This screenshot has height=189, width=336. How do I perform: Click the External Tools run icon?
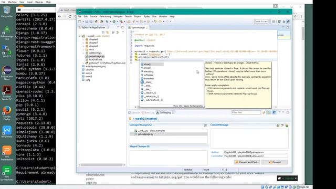click(x=121, y=22)
